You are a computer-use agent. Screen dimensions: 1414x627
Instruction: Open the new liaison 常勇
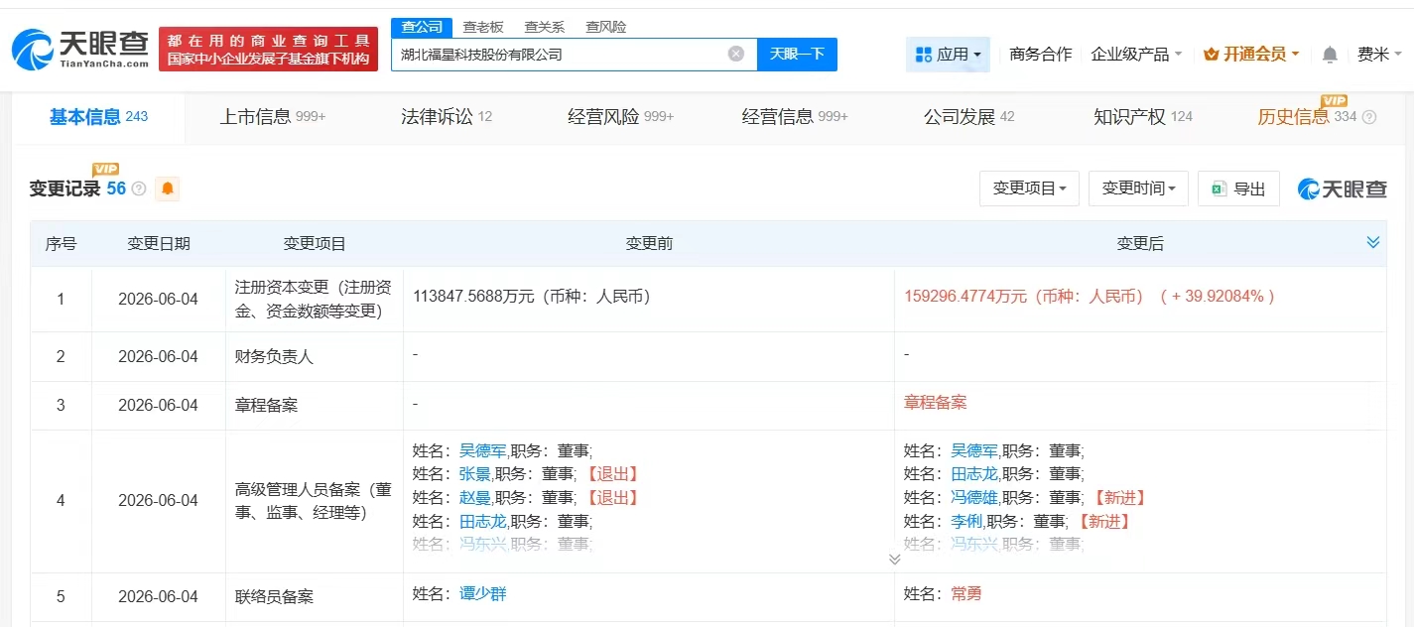966,594
